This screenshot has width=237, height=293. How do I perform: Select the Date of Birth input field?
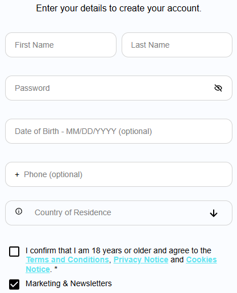pyautogui.click(x=119, y=131)
